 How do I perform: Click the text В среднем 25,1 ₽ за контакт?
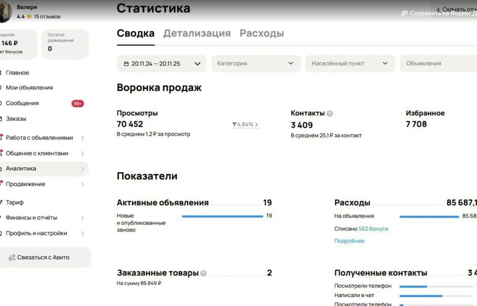point(326,135)
